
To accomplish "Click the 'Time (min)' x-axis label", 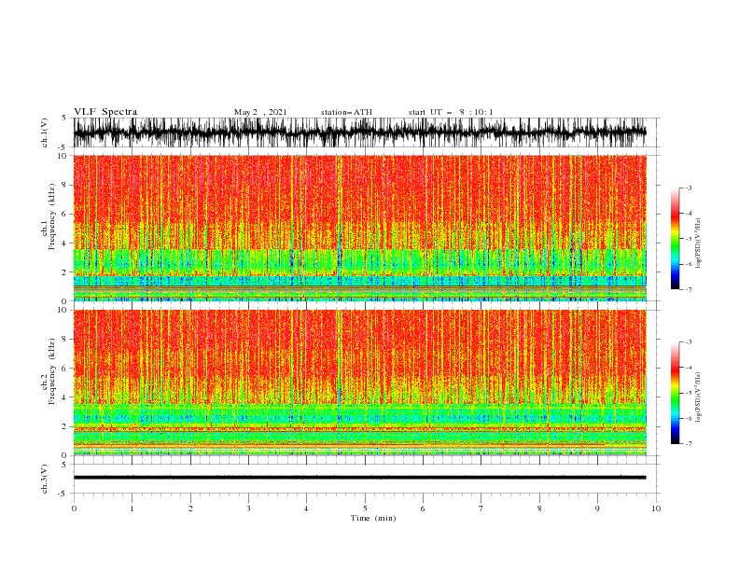I will [x=373, y=518].
